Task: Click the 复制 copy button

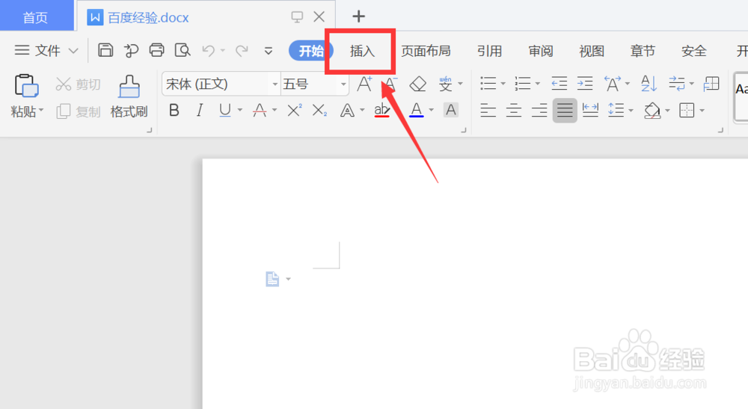Action: tap(79, 111)
